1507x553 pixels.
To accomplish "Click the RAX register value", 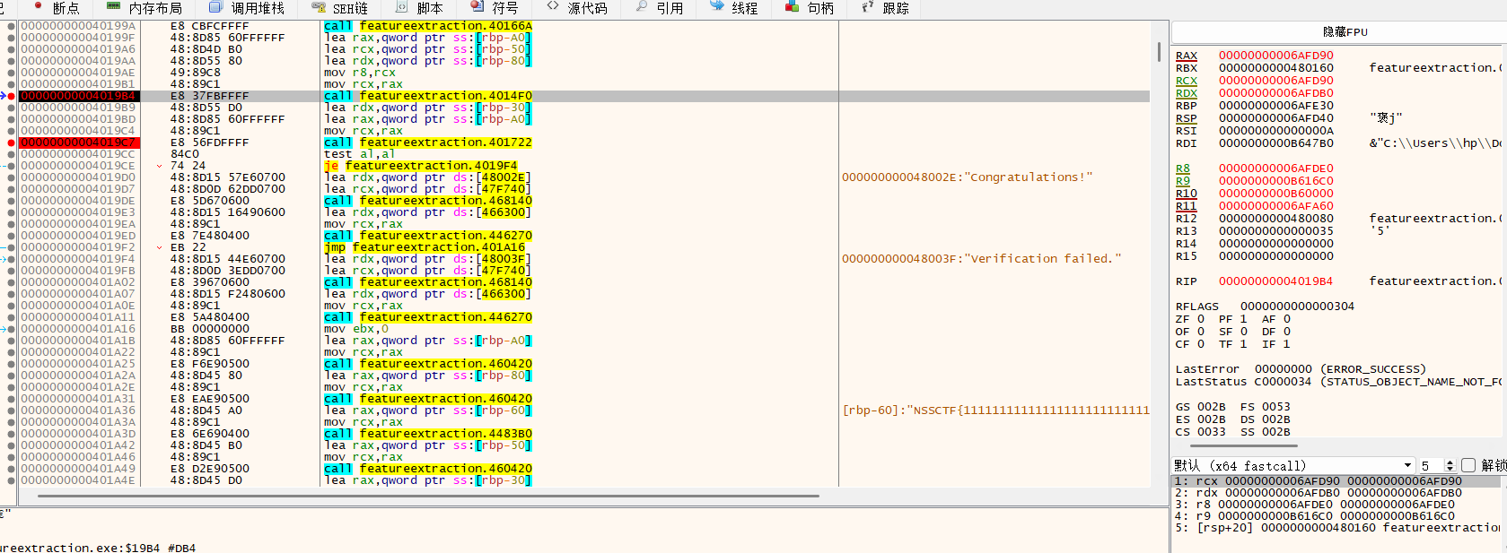I will 1275,56.
